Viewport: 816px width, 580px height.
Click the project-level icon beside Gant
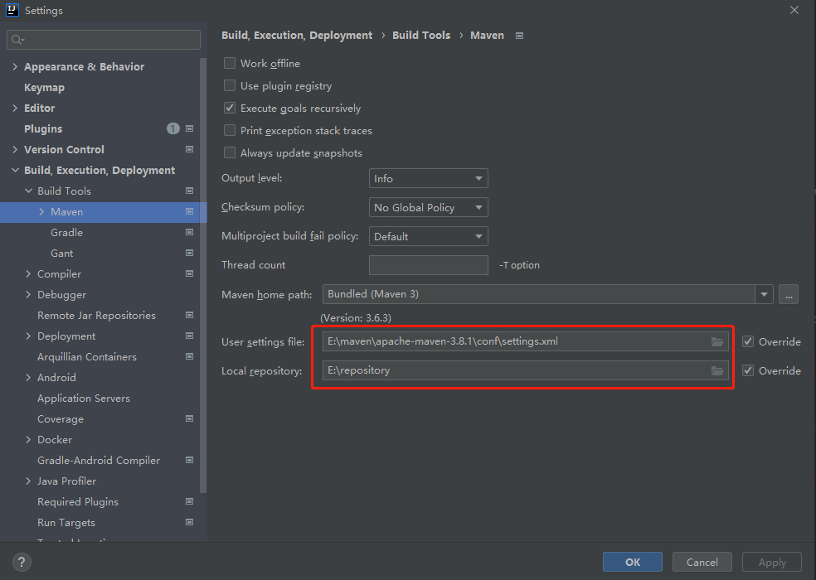click(x=189, y=254)
